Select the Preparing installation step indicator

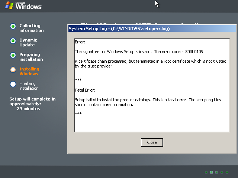point(13,55)
